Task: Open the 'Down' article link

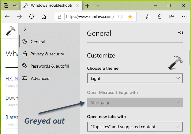Action: [x=12, y=98]
